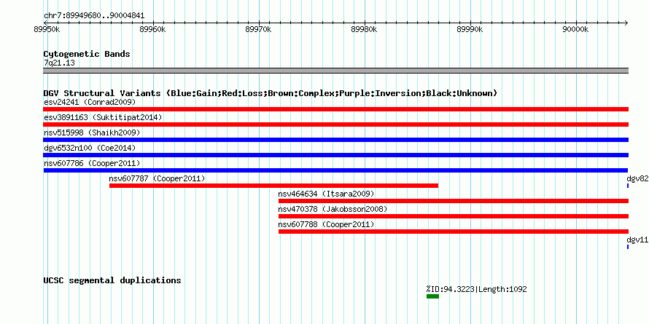
Task: Click the 89970k ruler label
Action: tap(259, 29)
